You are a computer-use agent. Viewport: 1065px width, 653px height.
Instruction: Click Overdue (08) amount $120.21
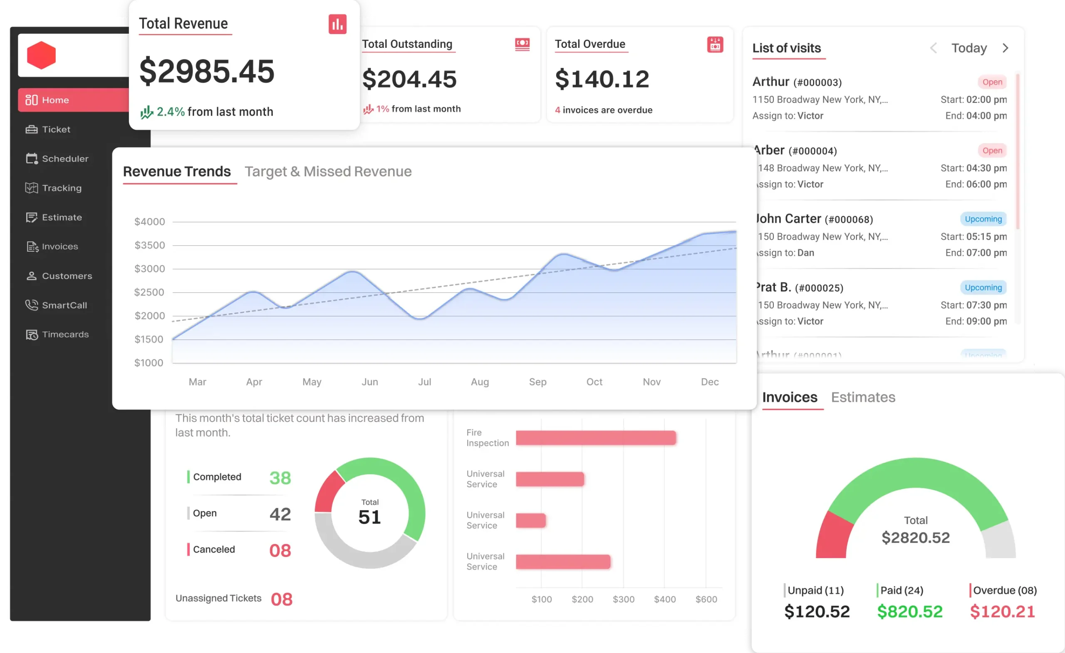point(1002,611)
